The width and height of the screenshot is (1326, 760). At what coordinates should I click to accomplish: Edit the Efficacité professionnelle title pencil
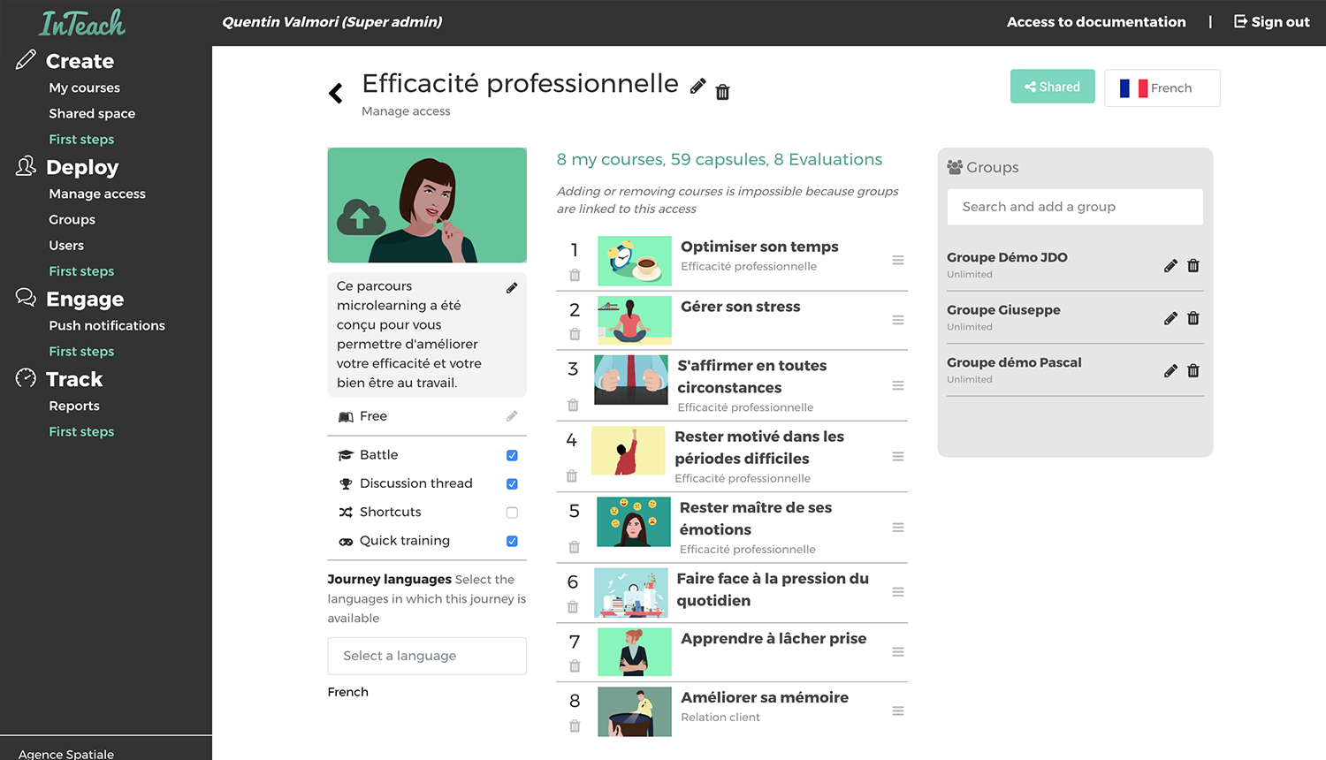click(x=697, y=86)
